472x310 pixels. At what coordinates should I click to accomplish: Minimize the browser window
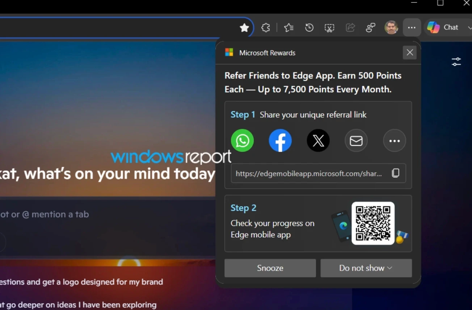pyautogui.click(x=414, y=3)
